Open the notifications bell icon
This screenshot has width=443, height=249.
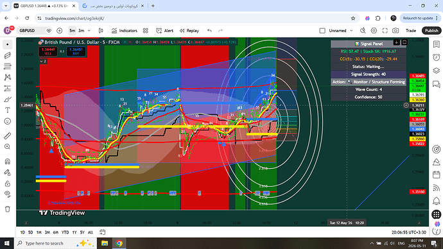(436, 201)
